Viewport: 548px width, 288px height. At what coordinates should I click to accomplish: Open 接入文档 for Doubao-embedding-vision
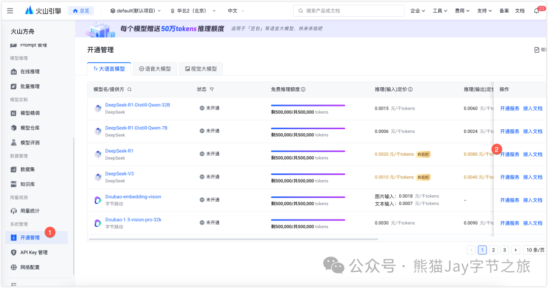[x=533, y=200]
